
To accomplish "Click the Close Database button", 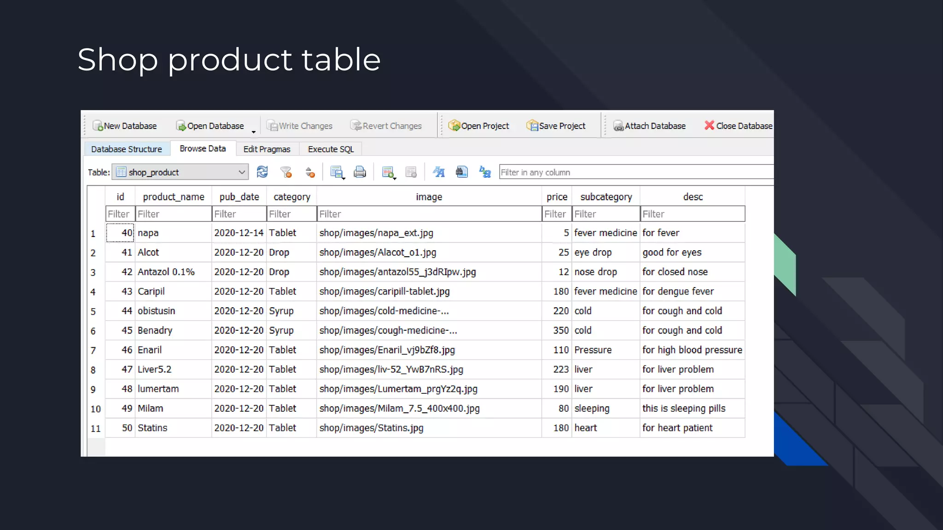I will (738, 126).
